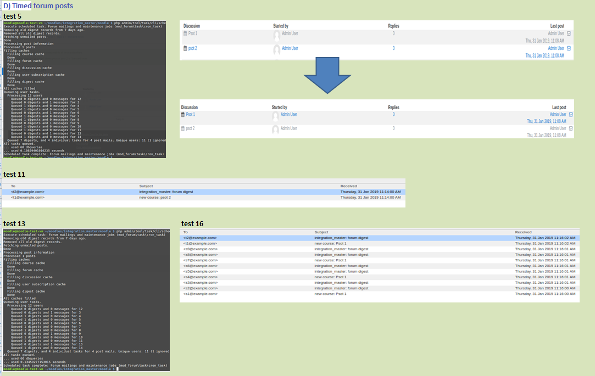Select t1@example.com "new course: psot 2" email
This screenshot has height=376, width=595.
(x=204, y=198)
